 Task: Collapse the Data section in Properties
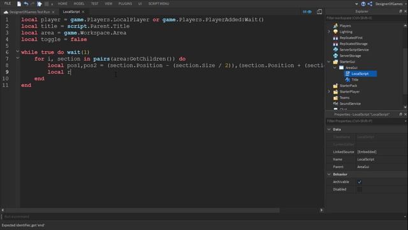click(x=329, y=129)
